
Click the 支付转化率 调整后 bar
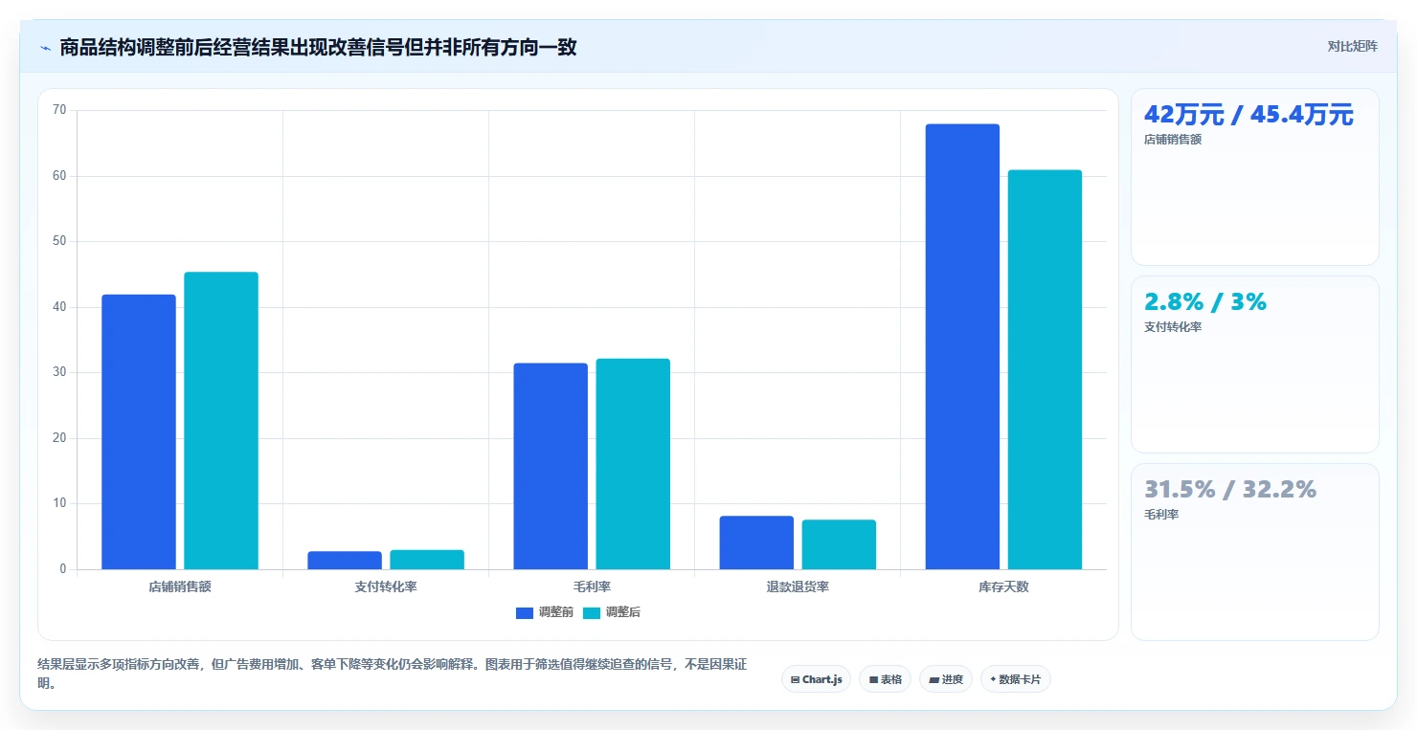coord(427,560)
